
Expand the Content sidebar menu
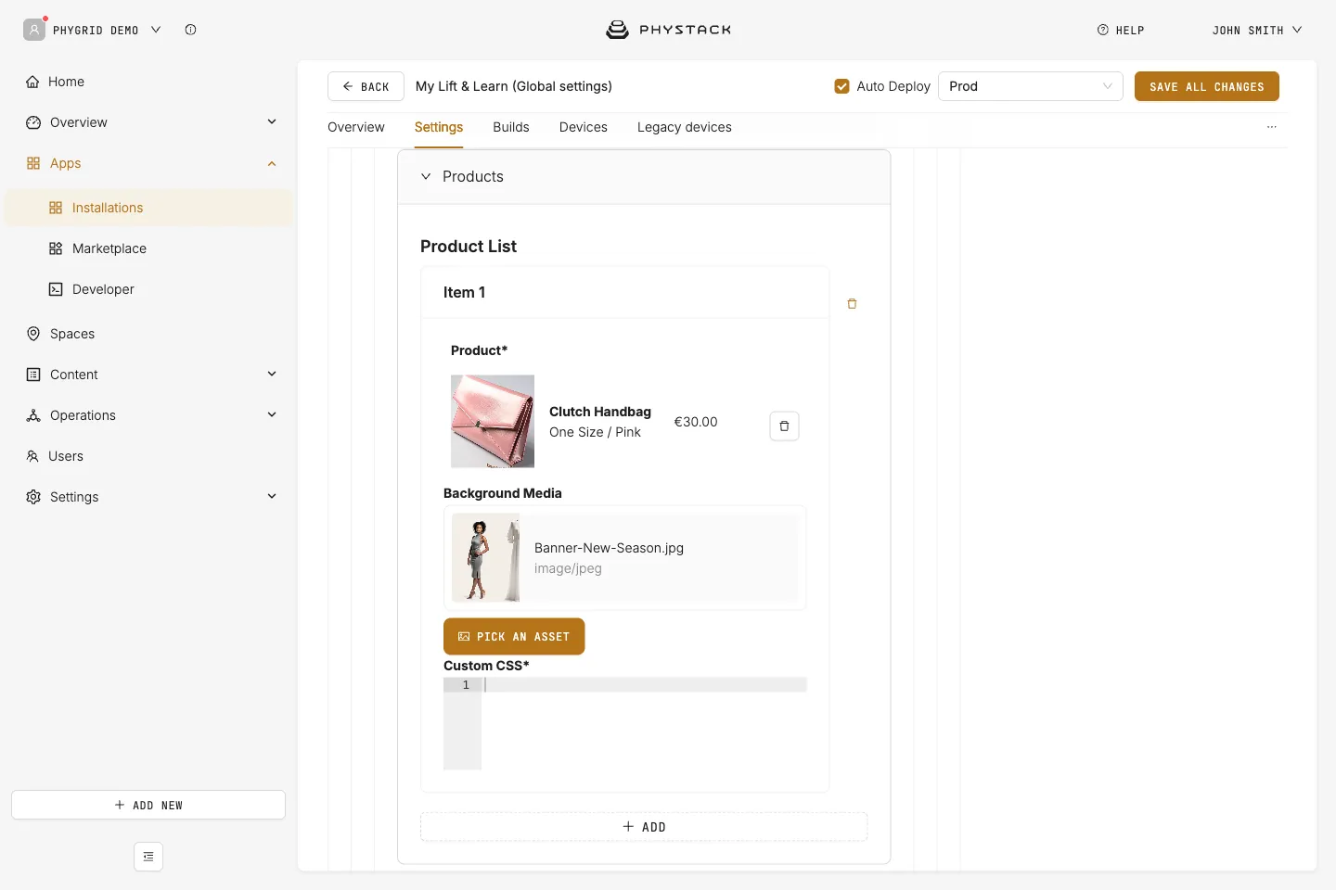click(x=272, y=375)
